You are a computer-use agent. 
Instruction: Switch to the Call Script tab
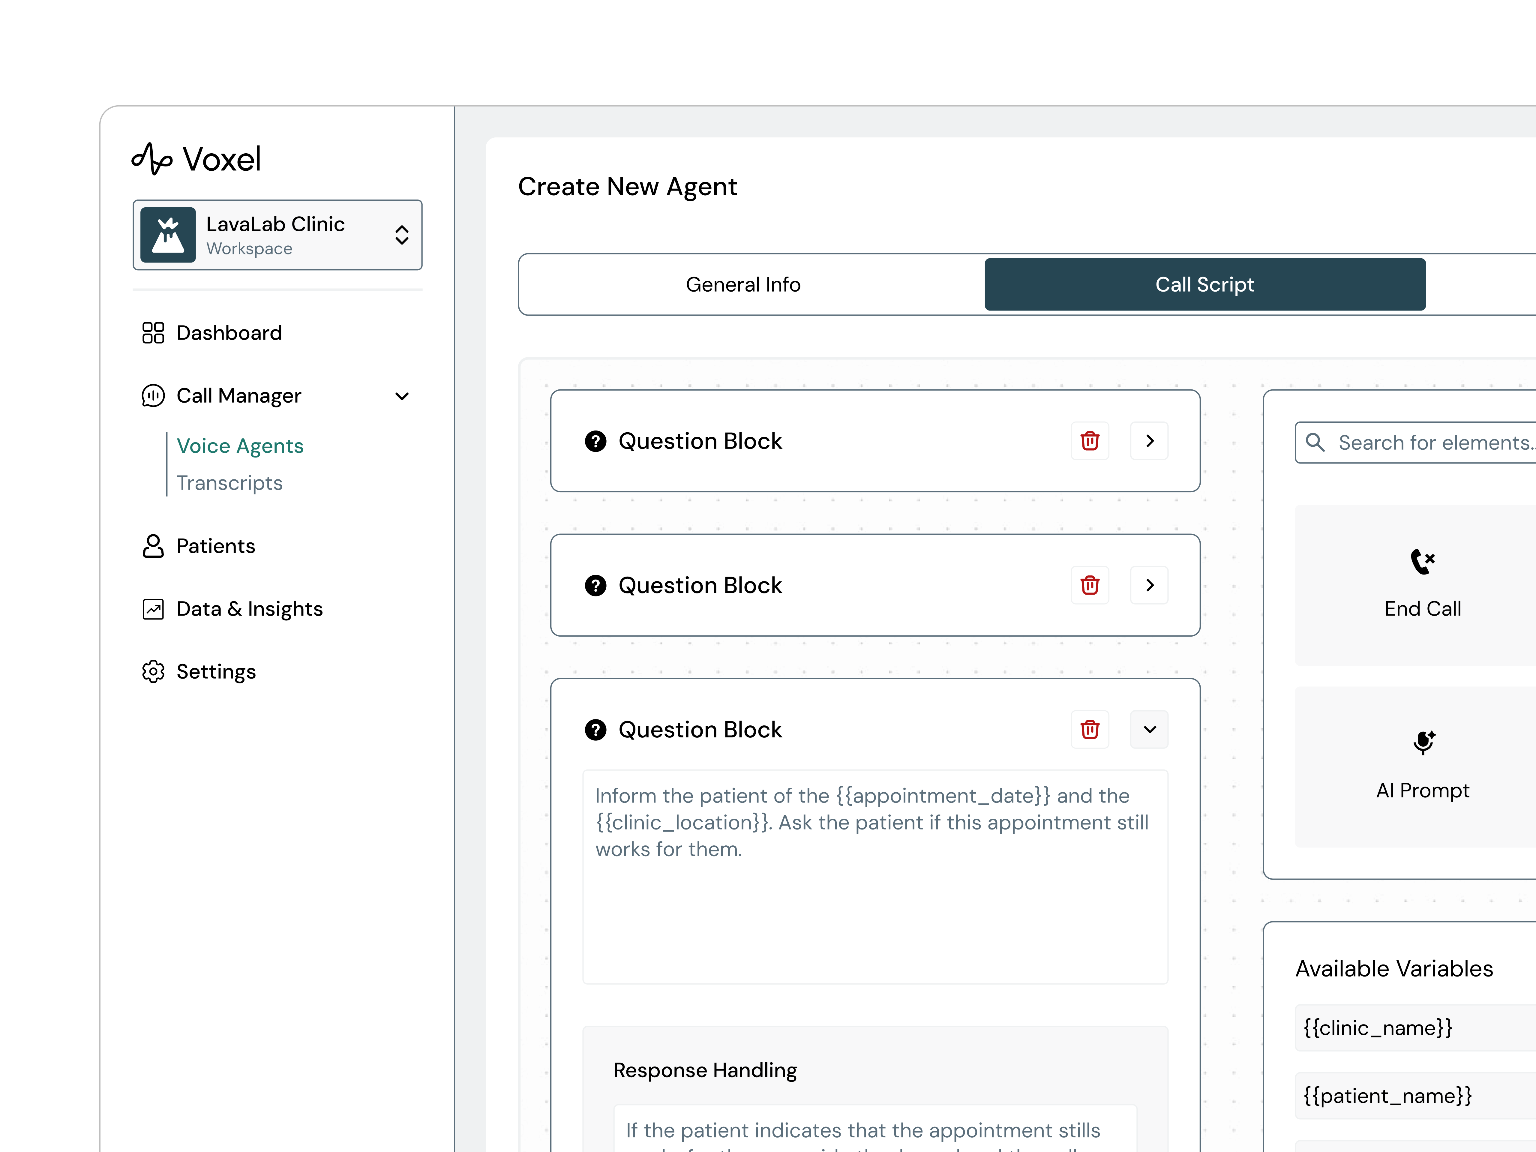(x=1205, y=285)
